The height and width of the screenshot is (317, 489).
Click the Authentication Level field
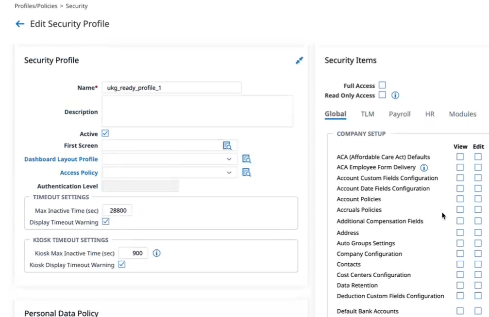(x=140, y=186)
